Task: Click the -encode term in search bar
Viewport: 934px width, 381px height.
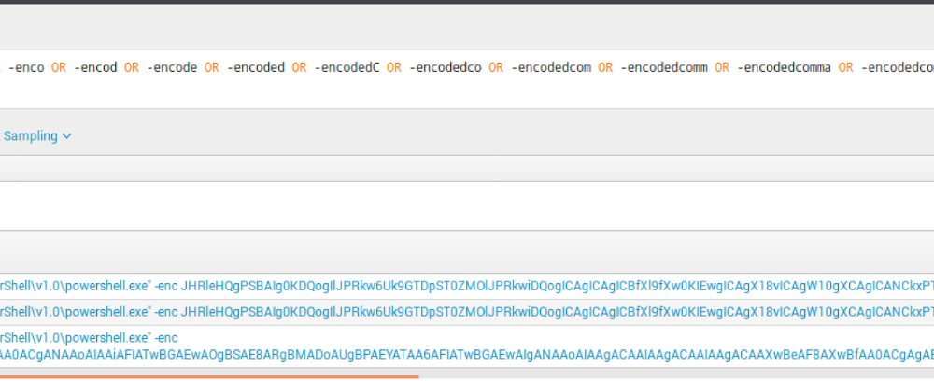Action: pyautogui.click(x=172, y=68)
